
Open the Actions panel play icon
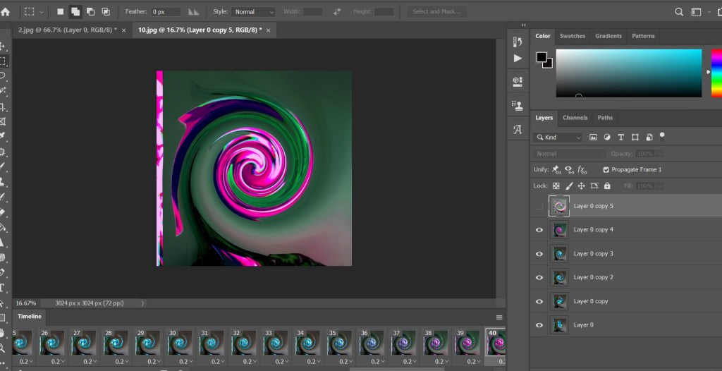pos(518,59)
